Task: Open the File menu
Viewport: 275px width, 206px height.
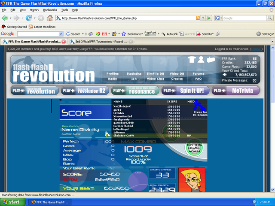Action: coord(4,10)
